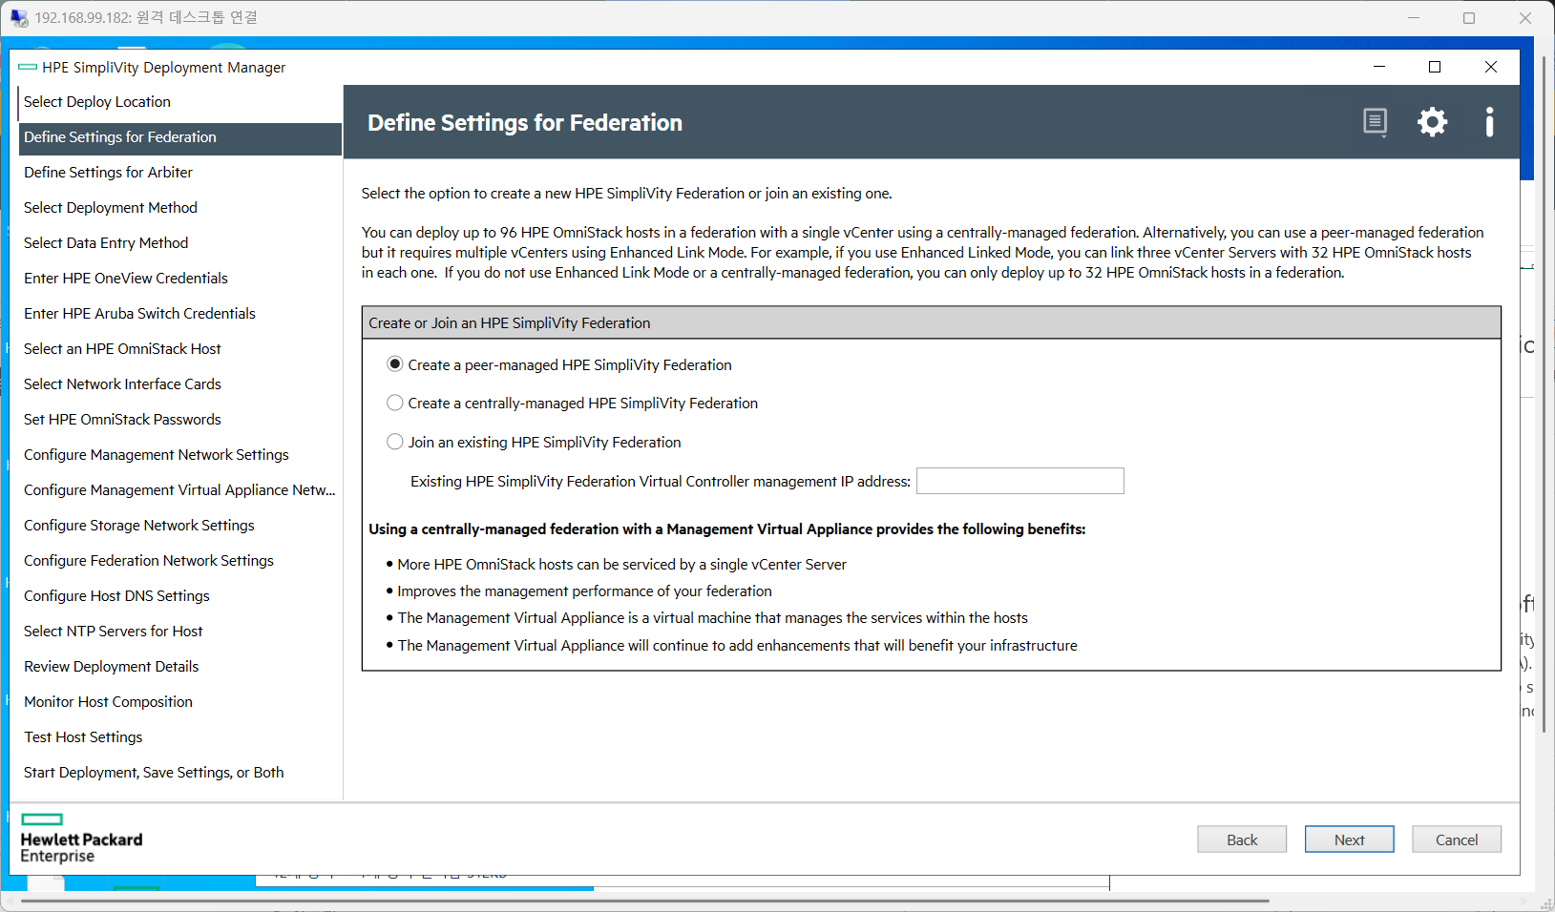Select Create a peer-managed Federation radio

point(394,364)
